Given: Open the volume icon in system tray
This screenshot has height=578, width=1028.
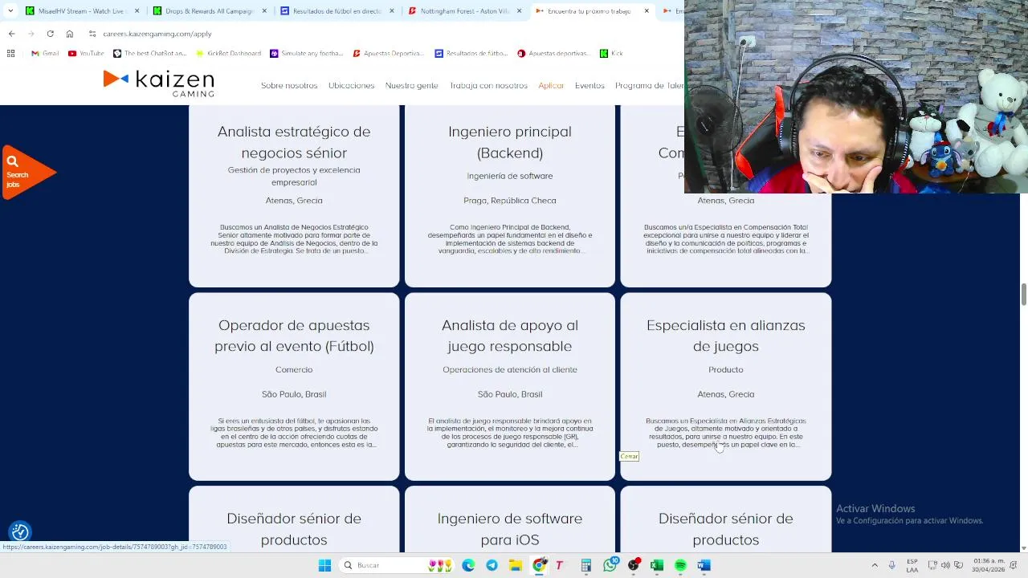Looking at the screenshot, I should click(945, 565).
